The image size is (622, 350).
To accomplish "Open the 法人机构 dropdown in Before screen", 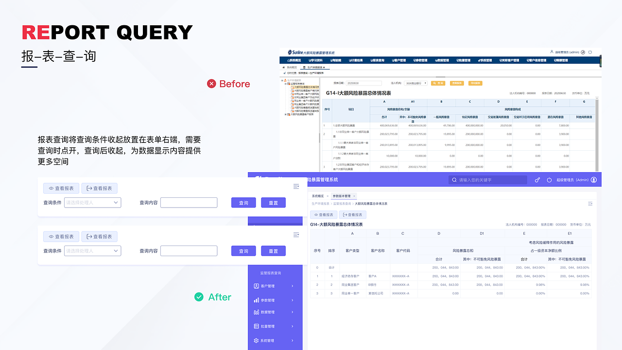I will 415,83.
